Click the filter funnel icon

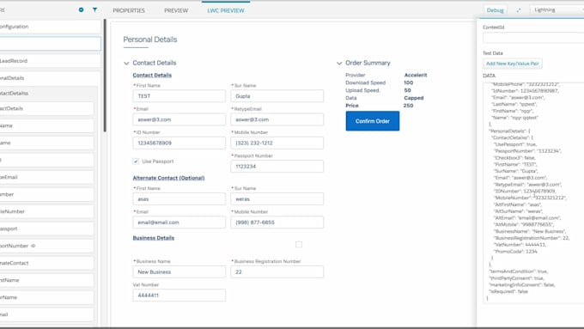pyautogui.click(x=95, y=9)
